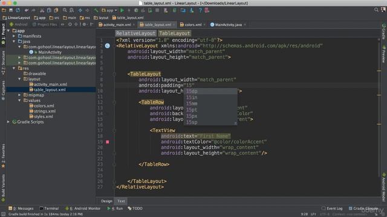Collapse the layout folder node
Screen dimensions: 387x217
click(19, 79)
